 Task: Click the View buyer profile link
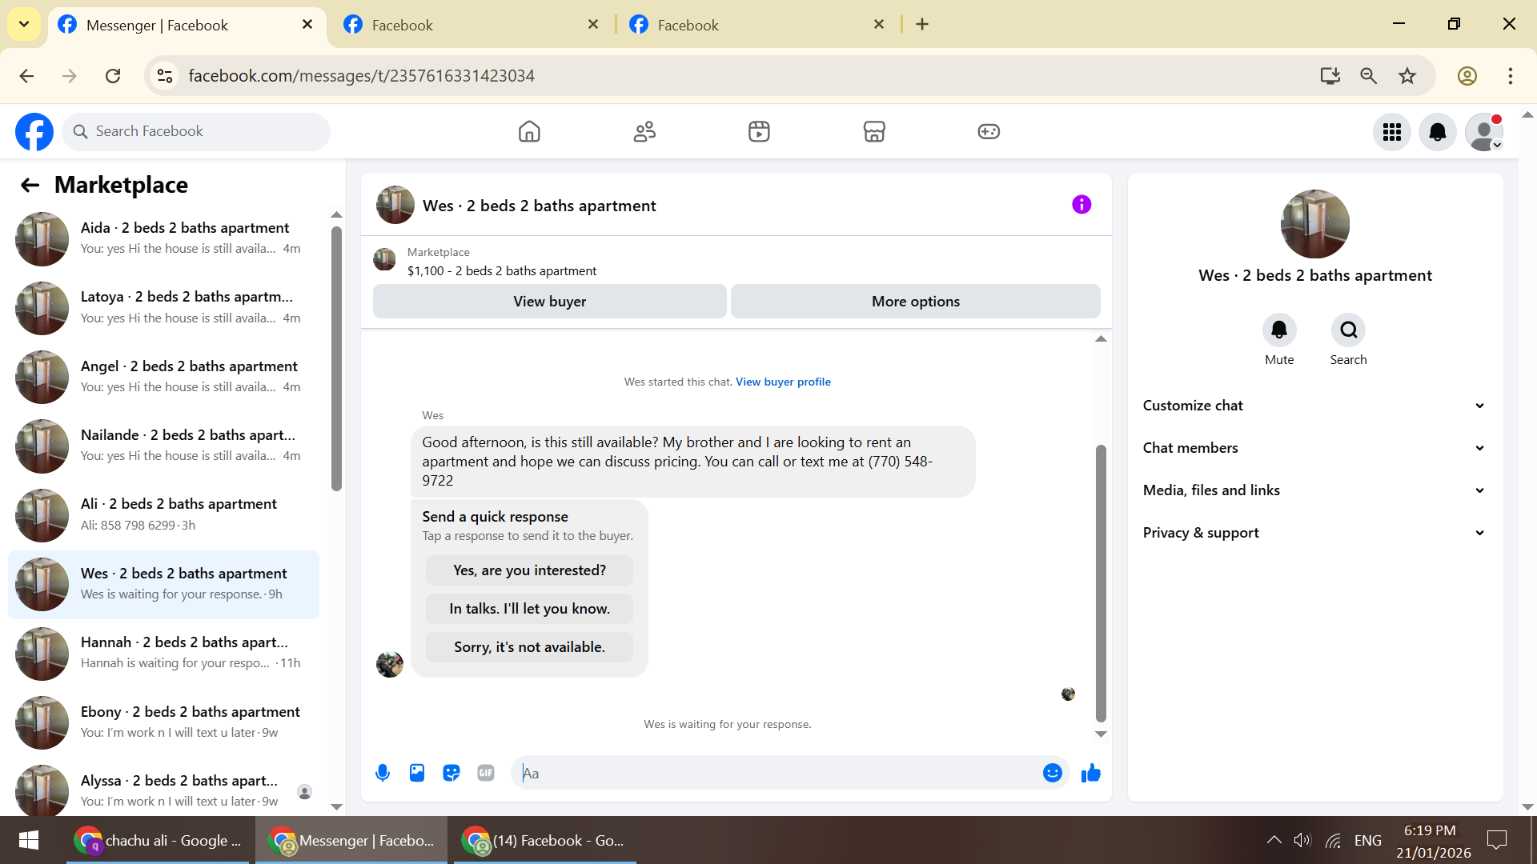783,382
